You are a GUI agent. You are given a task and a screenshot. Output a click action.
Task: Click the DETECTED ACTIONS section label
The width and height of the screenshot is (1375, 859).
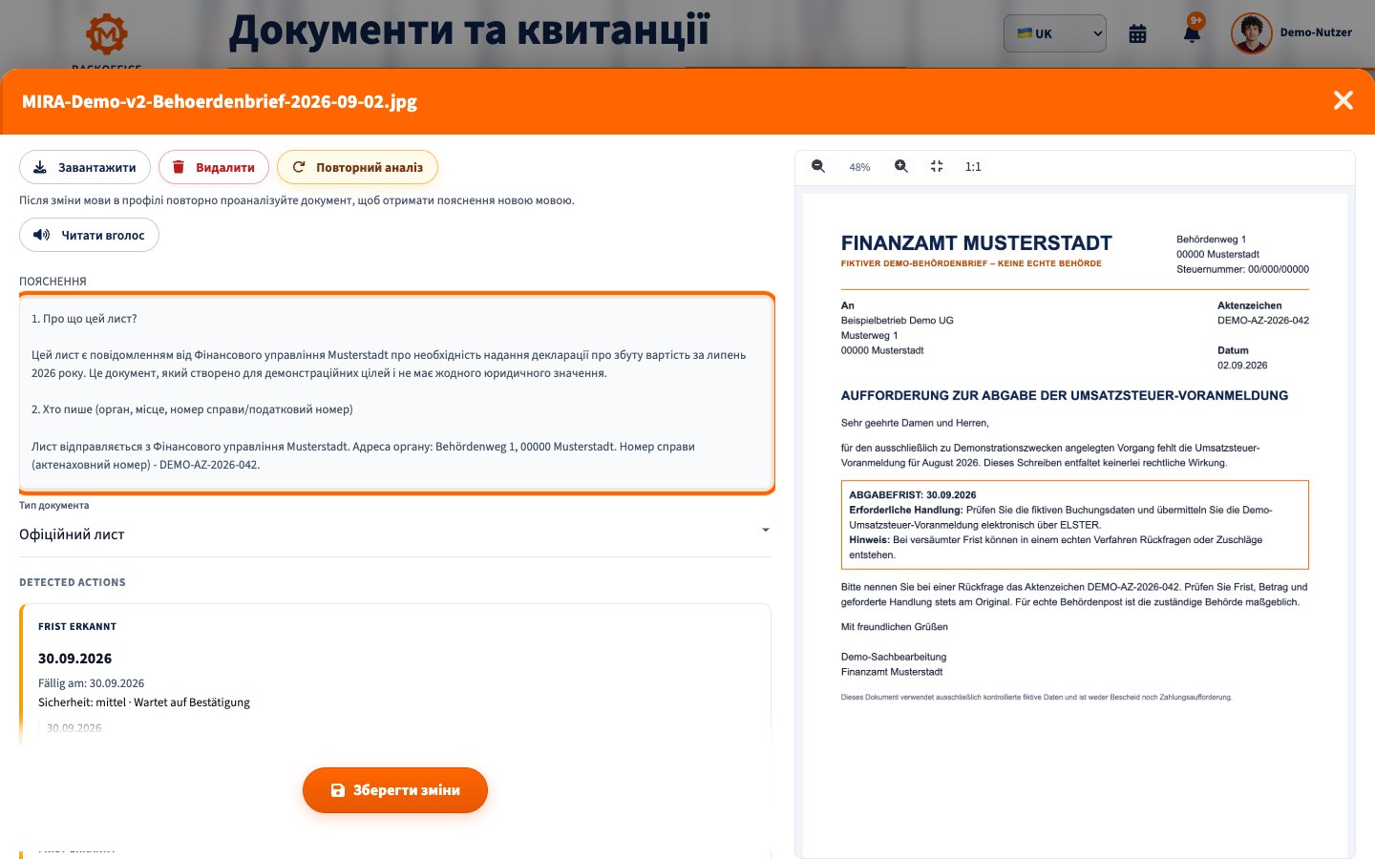[73, 582]
